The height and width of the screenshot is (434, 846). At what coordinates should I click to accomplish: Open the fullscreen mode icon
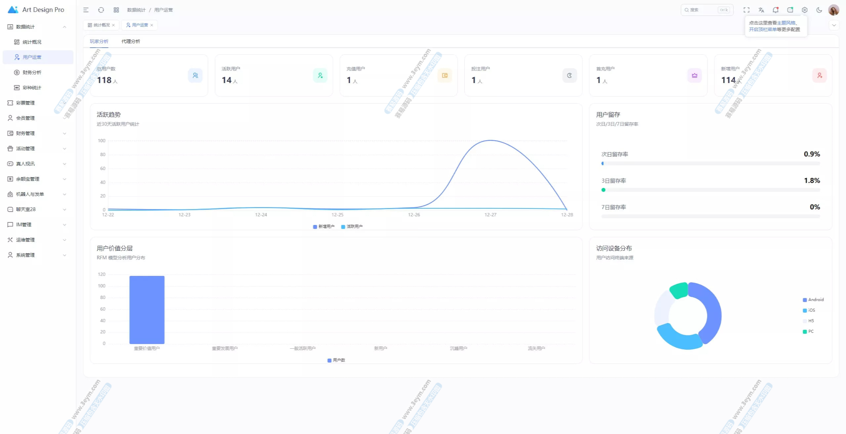tap(747, 10)
